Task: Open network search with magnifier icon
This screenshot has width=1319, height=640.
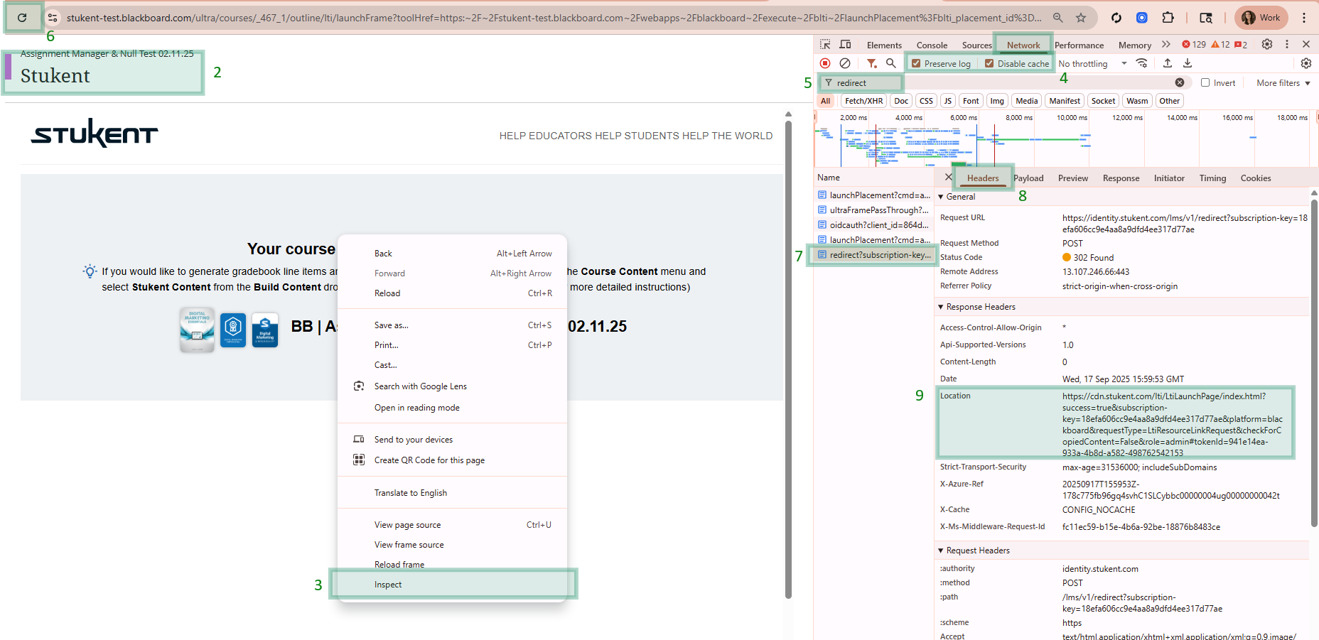Action: pyautogui.click(x=891, y=63)
